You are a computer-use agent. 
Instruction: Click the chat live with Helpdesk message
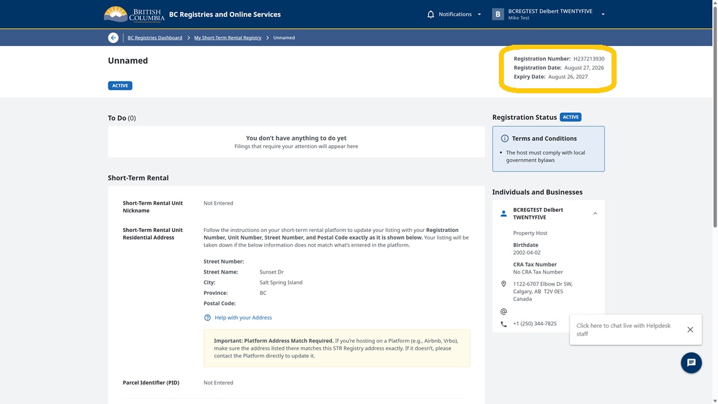pyautogui.click(x=624, y=330)
